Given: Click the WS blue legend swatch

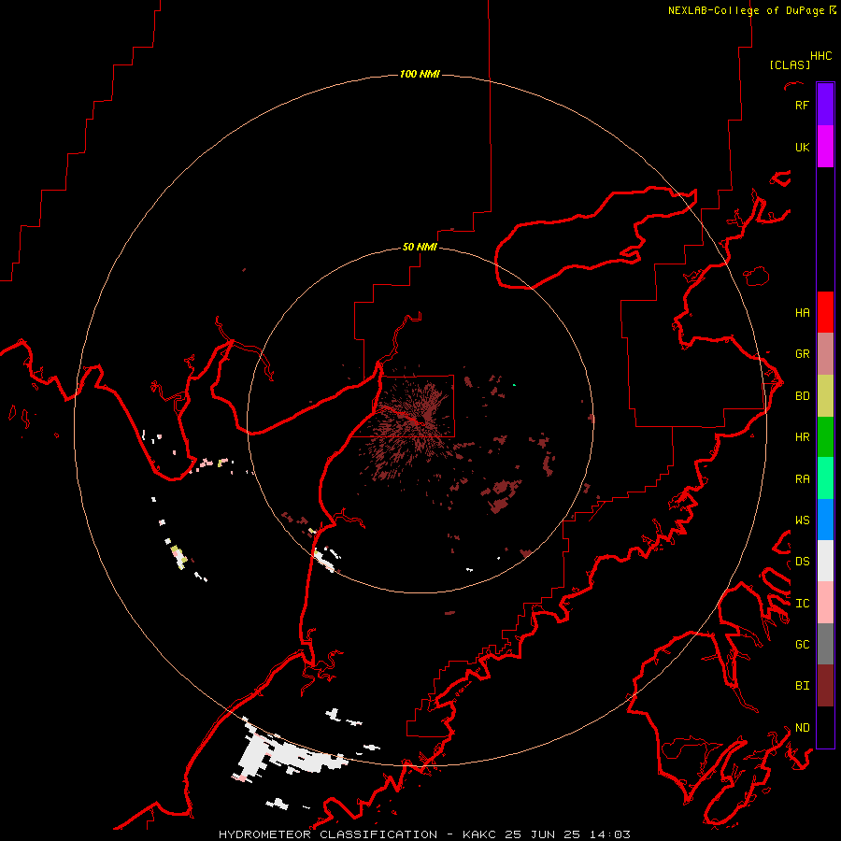Looking at the screenshot, I should (x=825, y=520).
